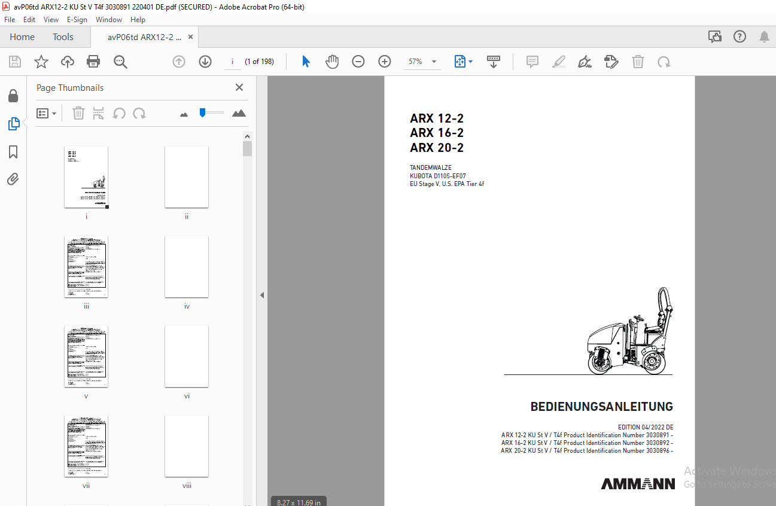
Task: Click the BEDIENUNGSANLEITUNG heading text
Action: point(601,407)
